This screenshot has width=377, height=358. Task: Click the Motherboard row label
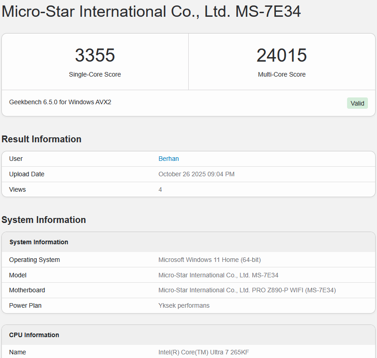tap(27, 290)
